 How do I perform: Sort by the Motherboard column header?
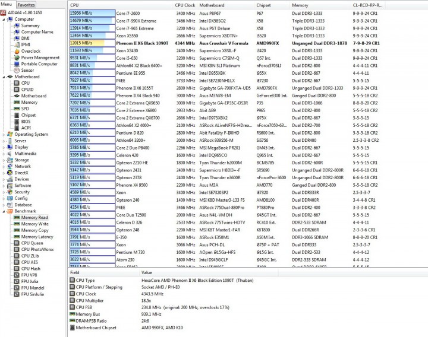coord(226,5)
